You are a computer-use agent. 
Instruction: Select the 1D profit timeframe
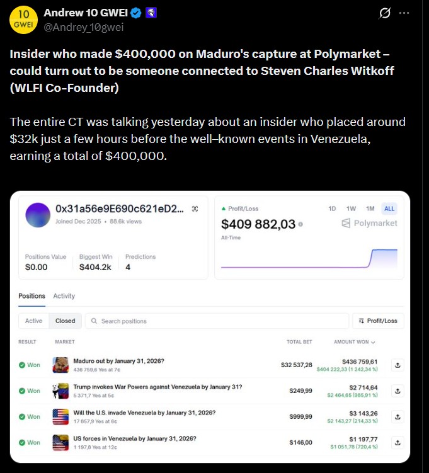(332, 208)
